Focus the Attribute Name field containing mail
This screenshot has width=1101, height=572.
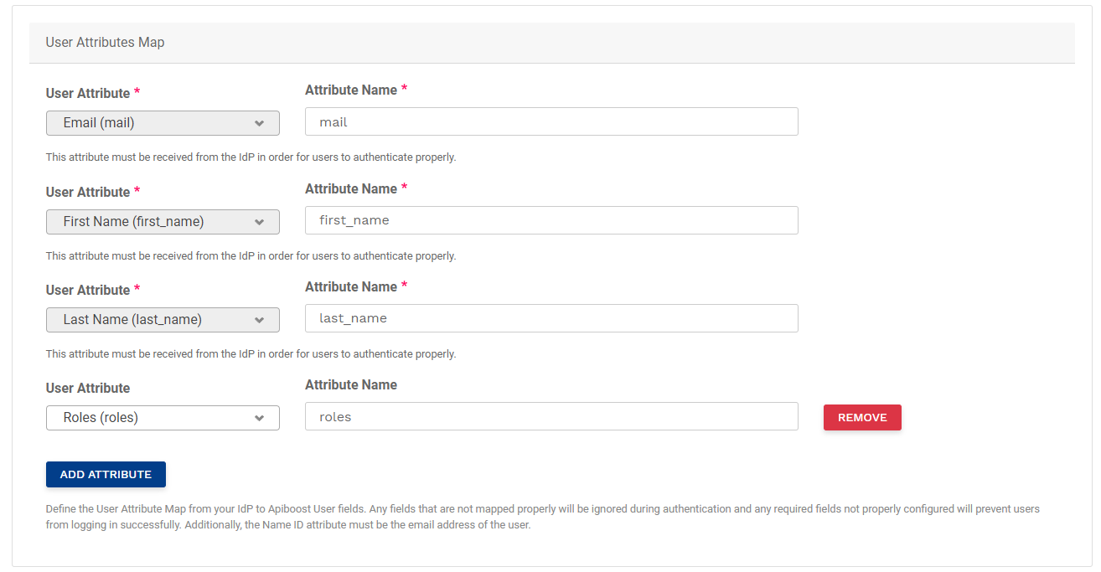click(551, 121)
